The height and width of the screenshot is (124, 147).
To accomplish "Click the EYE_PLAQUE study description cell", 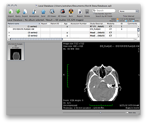I will click(x=95, y=29).
